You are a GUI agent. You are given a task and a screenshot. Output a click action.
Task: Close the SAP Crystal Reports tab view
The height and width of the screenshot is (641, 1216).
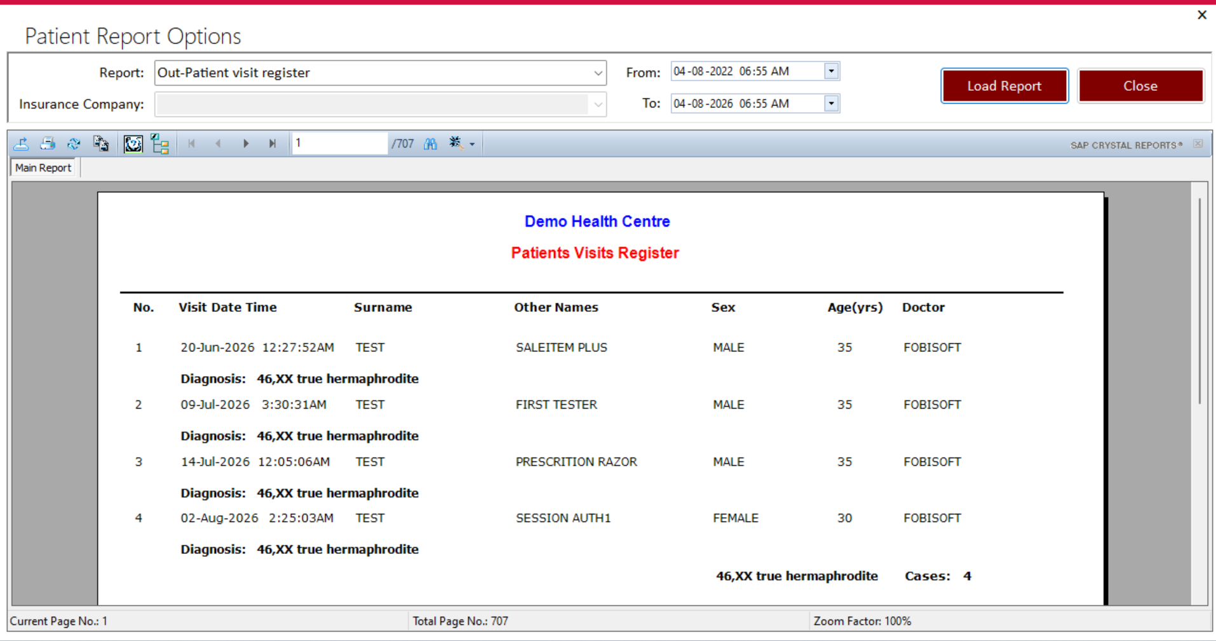point(1198,144)
